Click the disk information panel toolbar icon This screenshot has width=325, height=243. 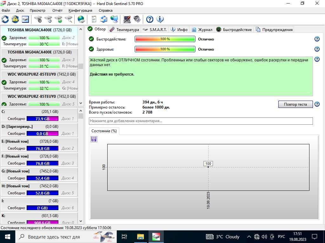[25, 19]
